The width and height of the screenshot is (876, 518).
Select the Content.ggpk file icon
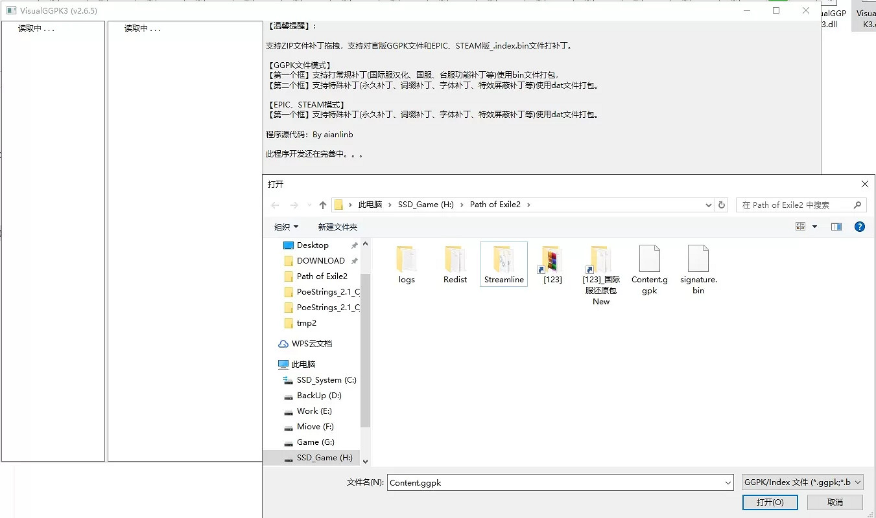click(x=649, y=259)
